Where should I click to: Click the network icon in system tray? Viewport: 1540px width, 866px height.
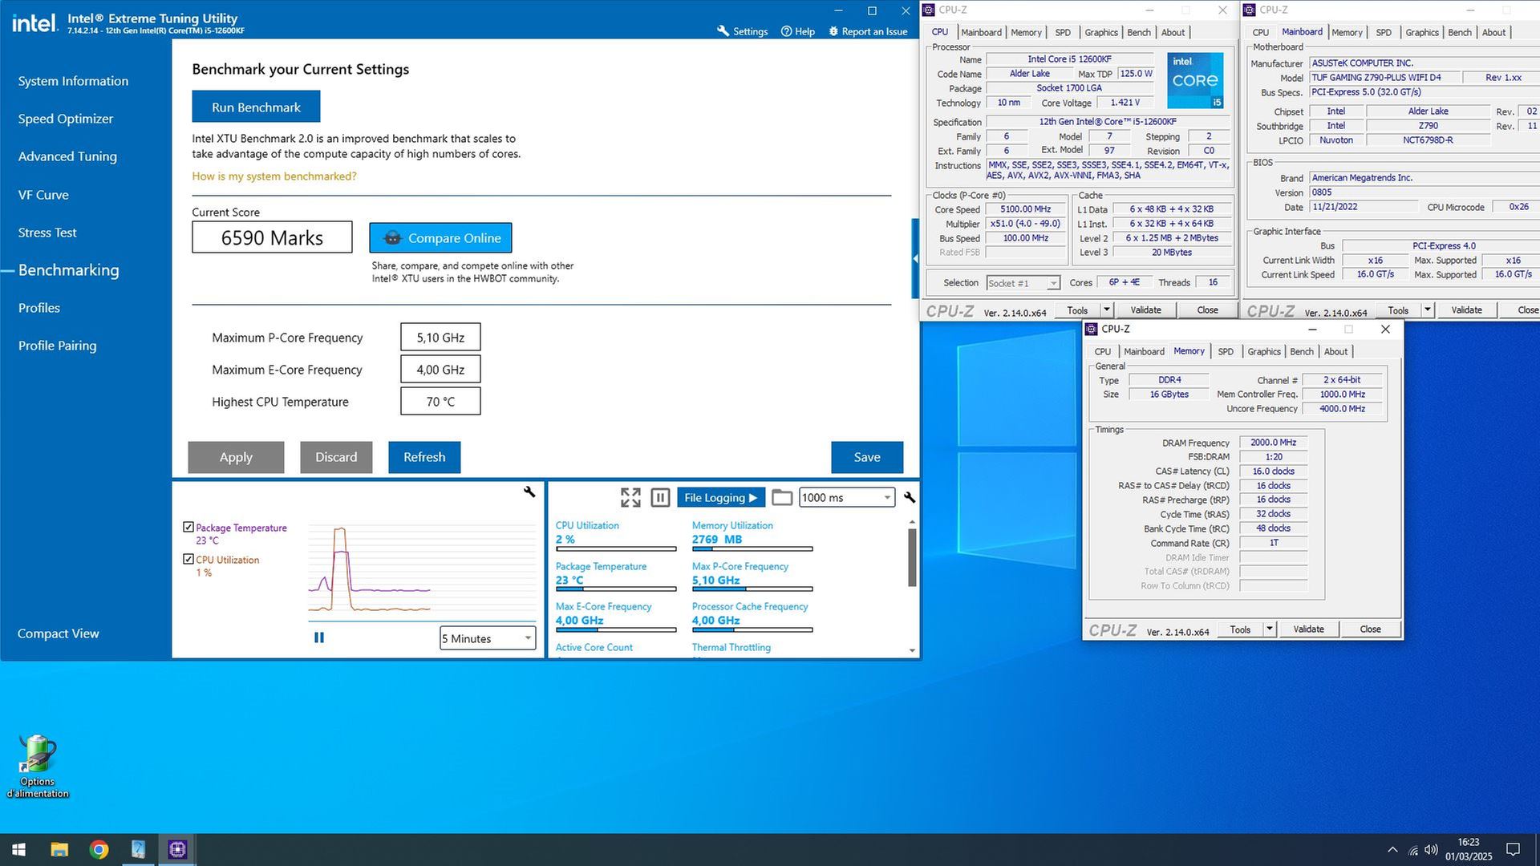point(1412,850)
